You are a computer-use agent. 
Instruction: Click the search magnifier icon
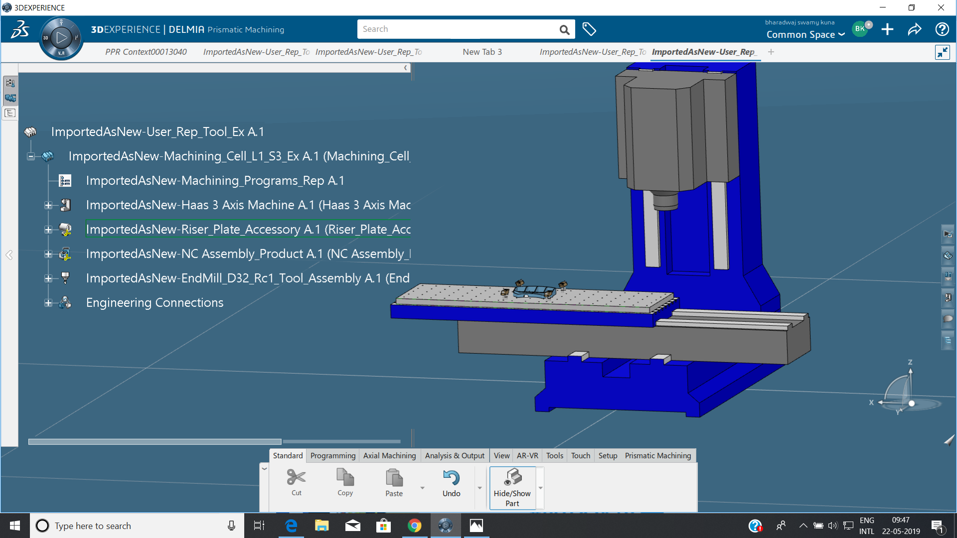[x=564, y=30]
